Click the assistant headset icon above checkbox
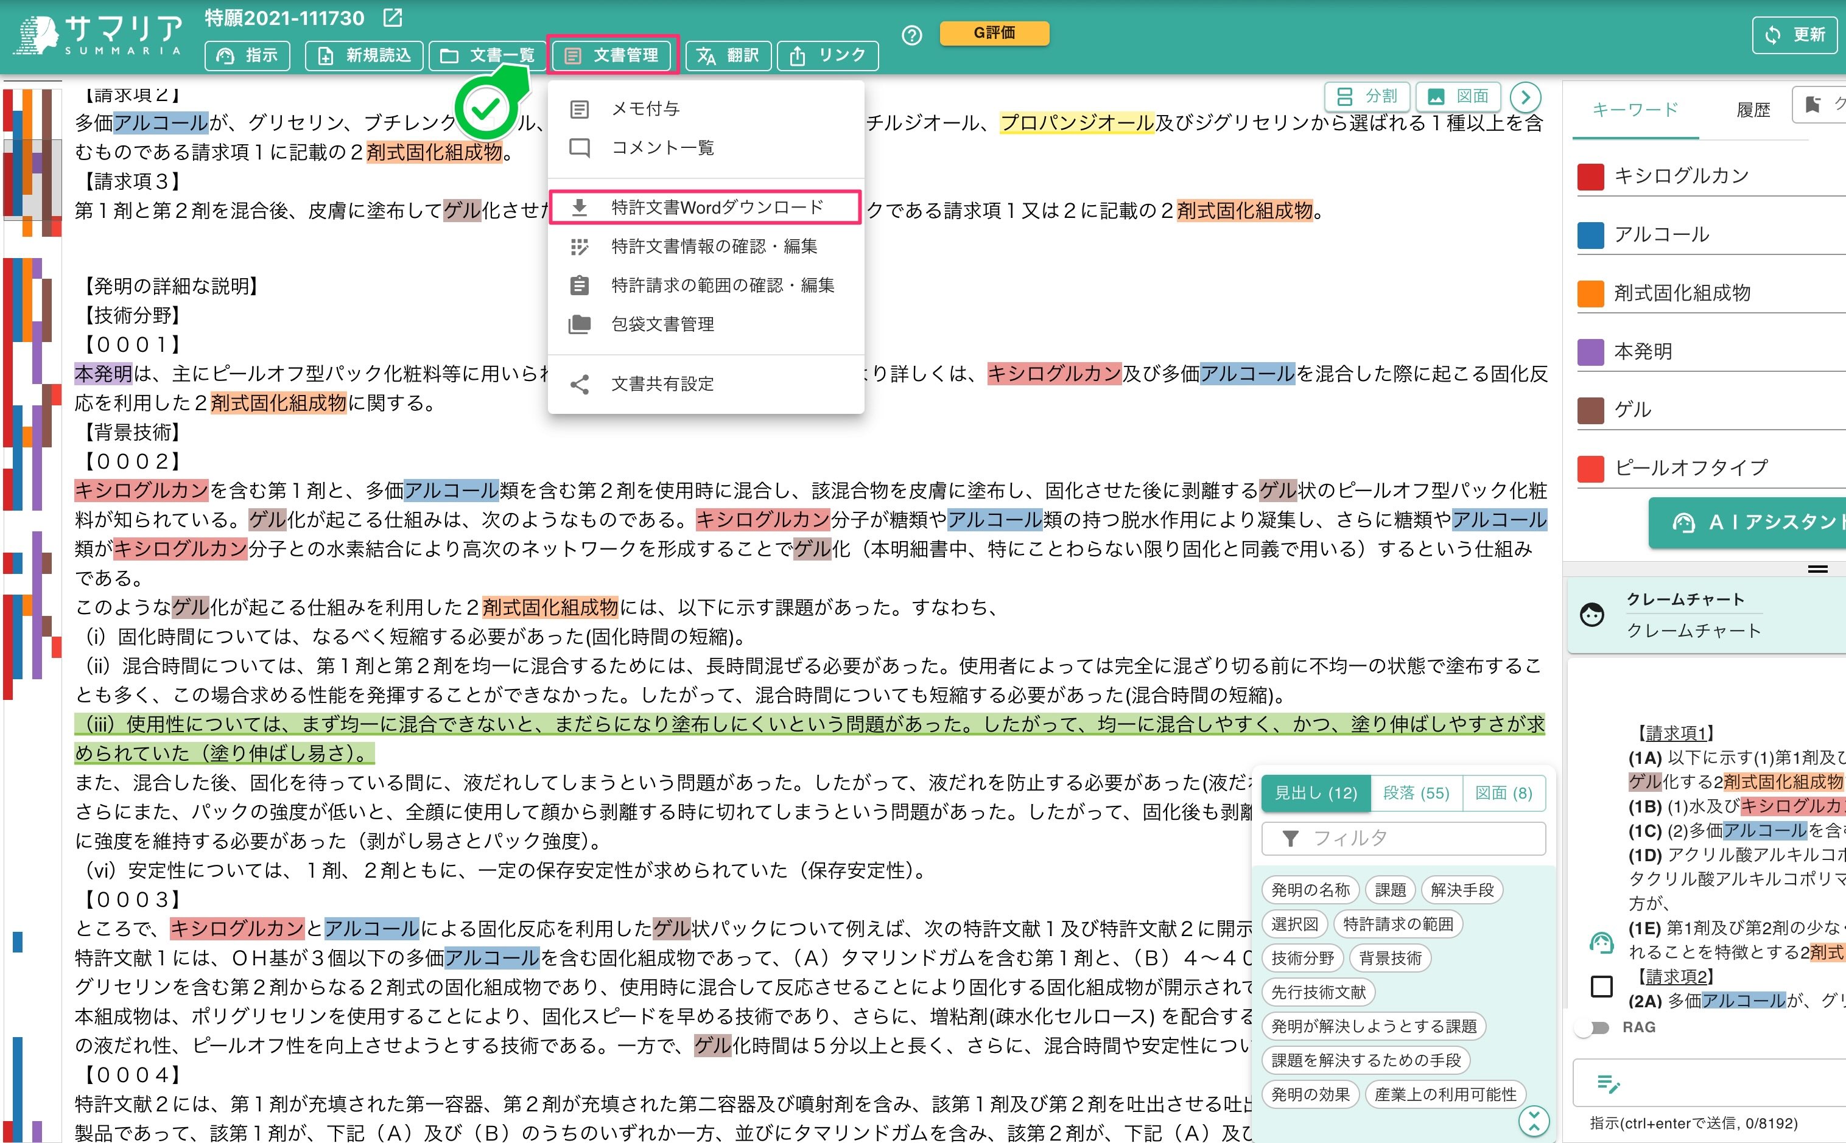This screenshot has height=1143, width=1846. (1601, 942)
